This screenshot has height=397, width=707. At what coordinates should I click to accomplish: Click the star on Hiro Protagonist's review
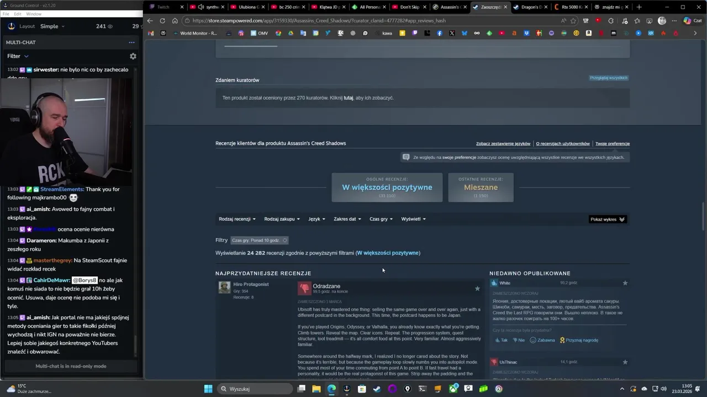(x=477, y=288)
